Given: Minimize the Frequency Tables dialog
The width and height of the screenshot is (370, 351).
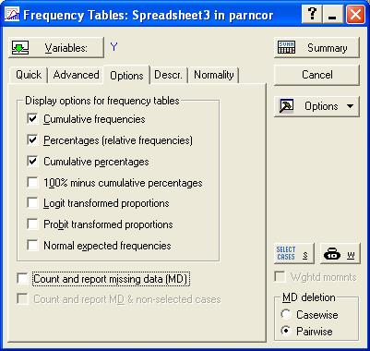Looking at the screenshot, I should point(332,14).
